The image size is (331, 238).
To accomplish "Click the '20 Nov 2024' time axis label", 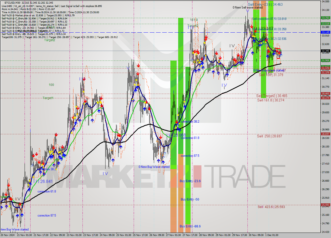I will point(7,235).
